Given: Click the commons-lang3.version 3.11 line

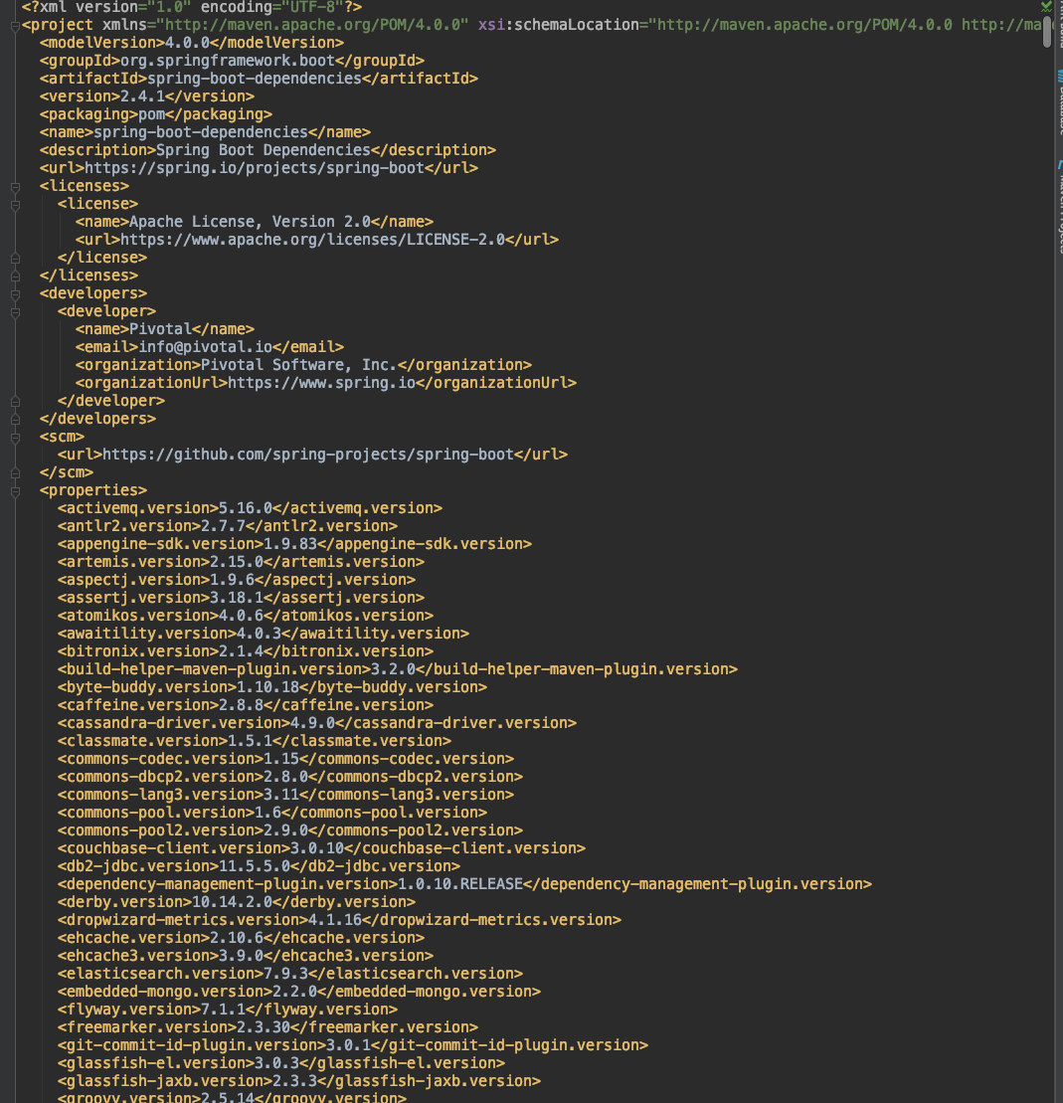Looking at the screenshot, I should click(285, 795).
